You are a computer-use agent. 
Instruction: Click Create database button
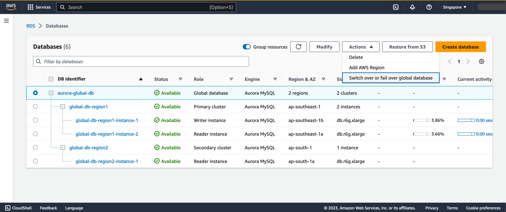click(x=460, y=47)
